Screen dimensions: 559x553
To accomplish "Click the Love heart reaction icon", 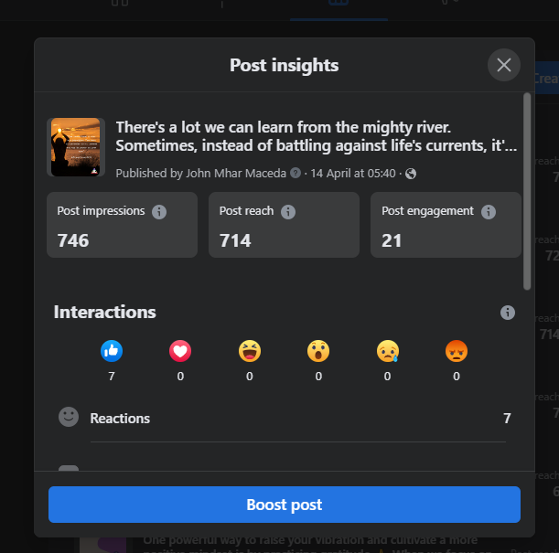I will pyautogui.click(x=180, y=350).
